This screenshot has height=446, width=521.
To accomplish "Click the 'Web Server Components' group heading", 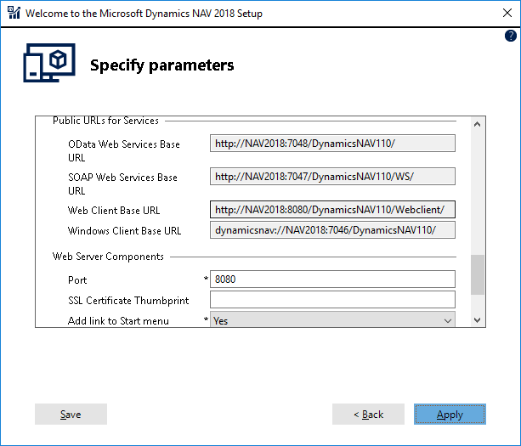I will click(108, 257).
